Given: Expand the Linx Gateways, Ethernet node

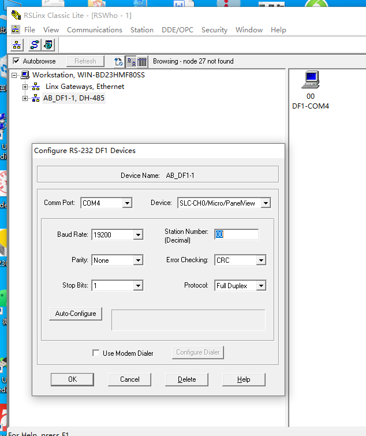Looking at the screenshot, I should 25,87.
